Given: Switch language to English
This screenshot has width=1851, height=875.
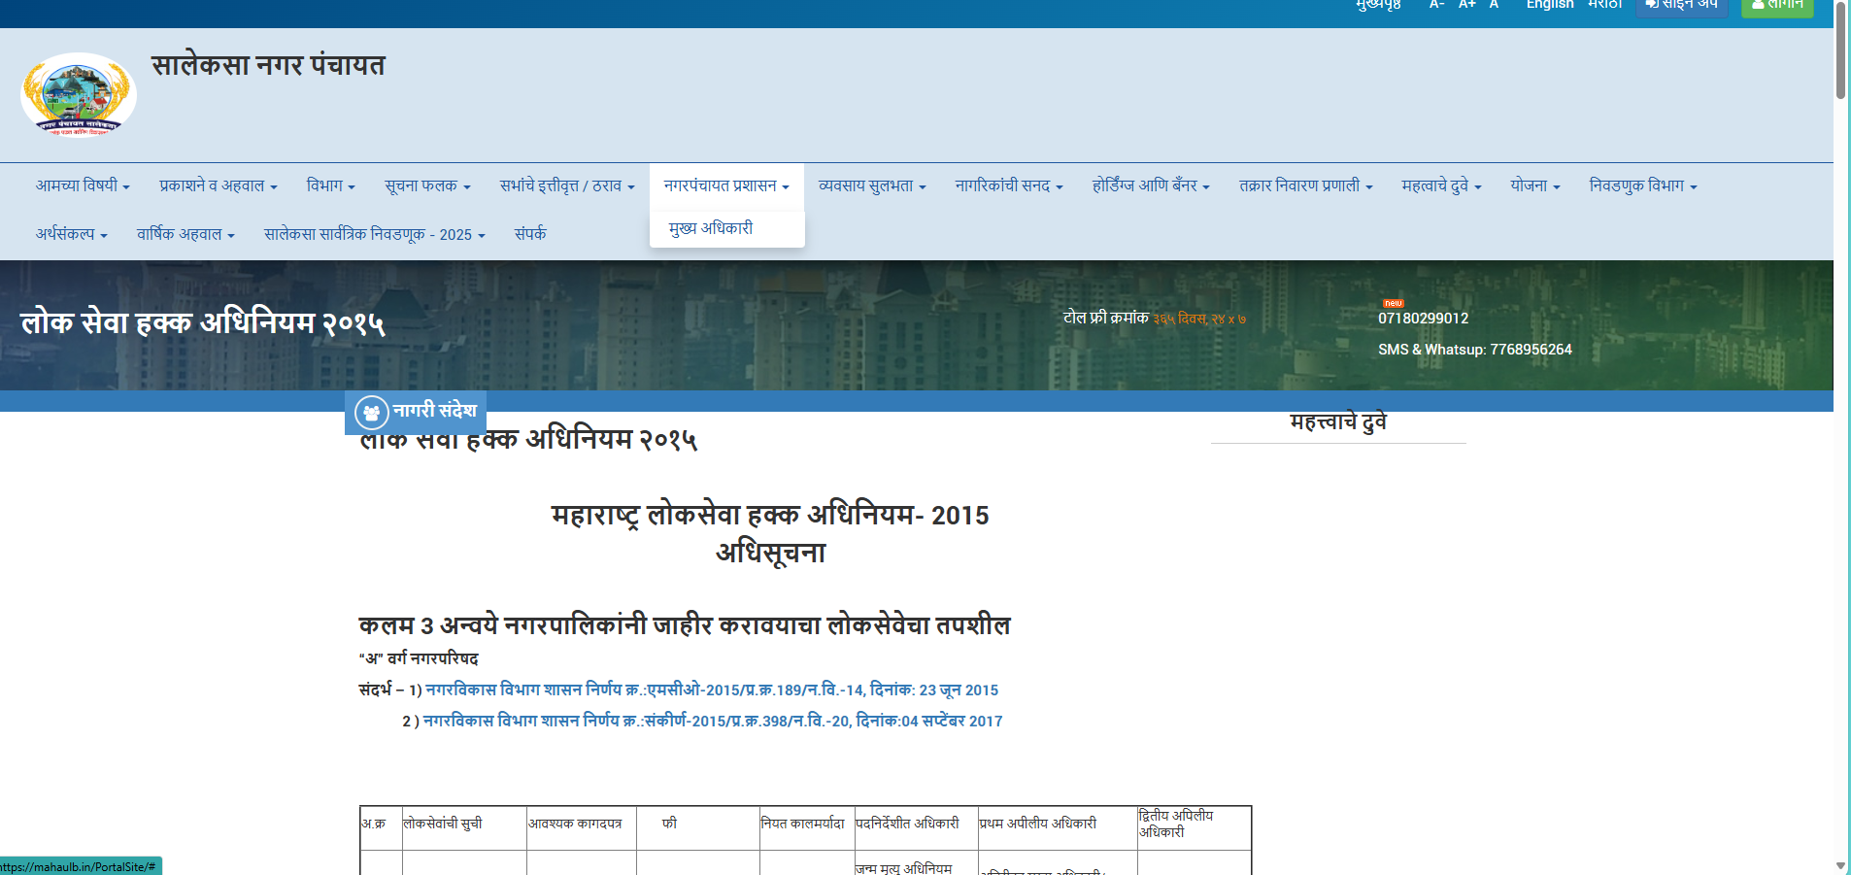Looking at the screenshot, I should coord(1549,5).
